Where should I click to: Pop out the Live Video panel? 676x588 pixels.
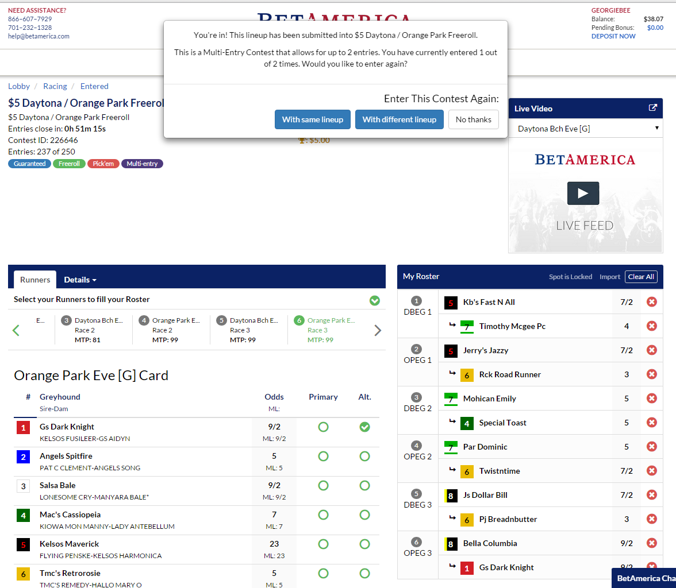652,108
